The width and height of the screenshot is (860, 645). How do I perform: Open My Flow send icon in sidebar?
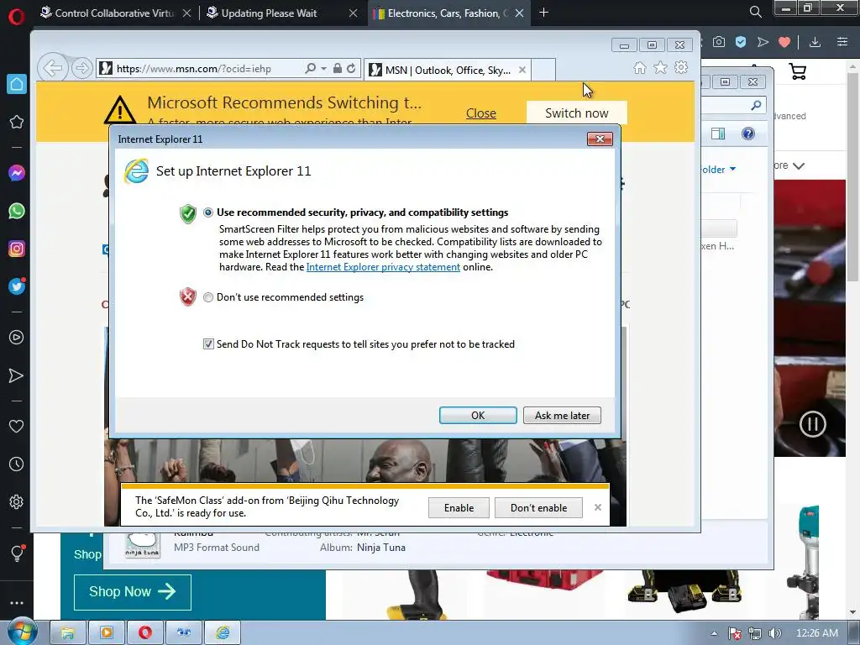pos(17,375)
